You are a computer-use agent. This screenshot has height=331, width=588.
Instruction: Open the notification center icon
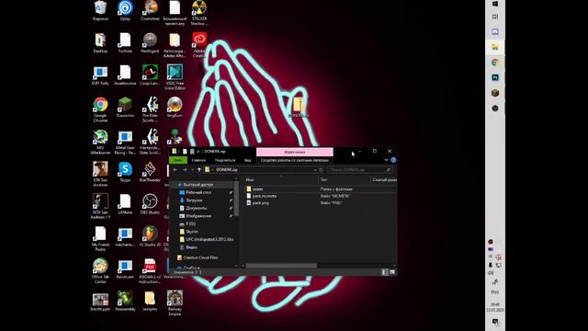[495, 322]
